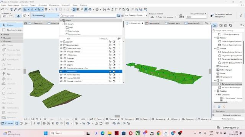This screenshot has height=137, width=245.
Task: Open the Редагування menu
Action: click(14, 5)
